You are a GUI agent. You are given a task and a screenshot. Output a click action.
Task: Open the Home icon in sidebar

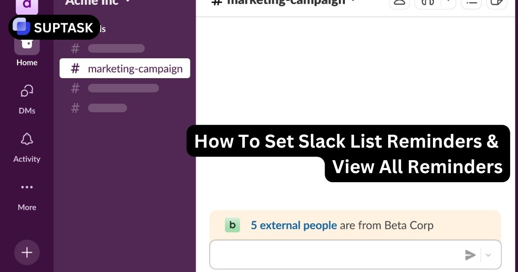27,43
